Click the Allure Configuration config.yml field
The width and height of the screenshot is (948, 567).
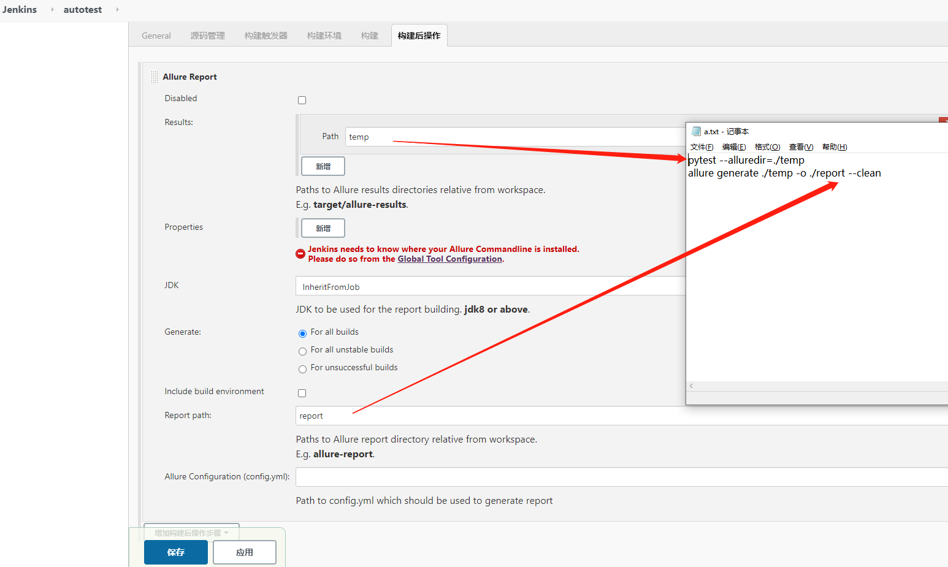pyautogui.click(x=622, y=477)
